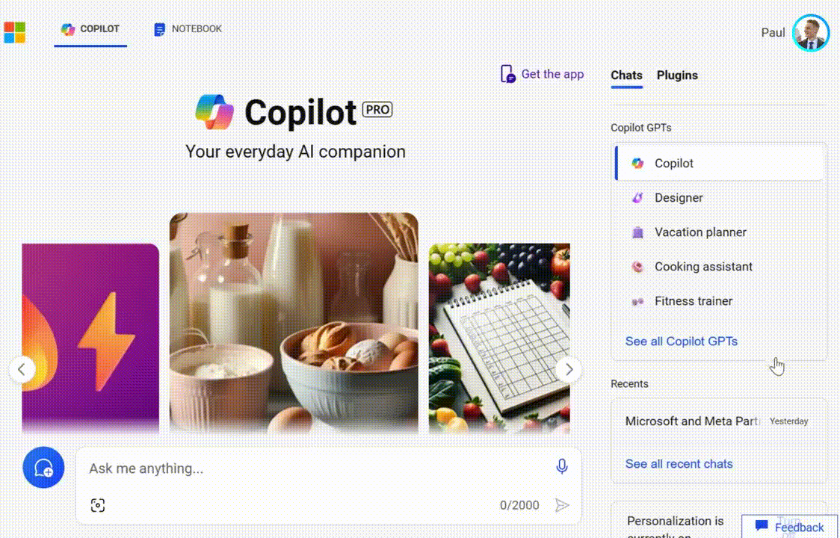Open the Plugins tab
This screenshot has width=840, height=538.
click(677, 75)
